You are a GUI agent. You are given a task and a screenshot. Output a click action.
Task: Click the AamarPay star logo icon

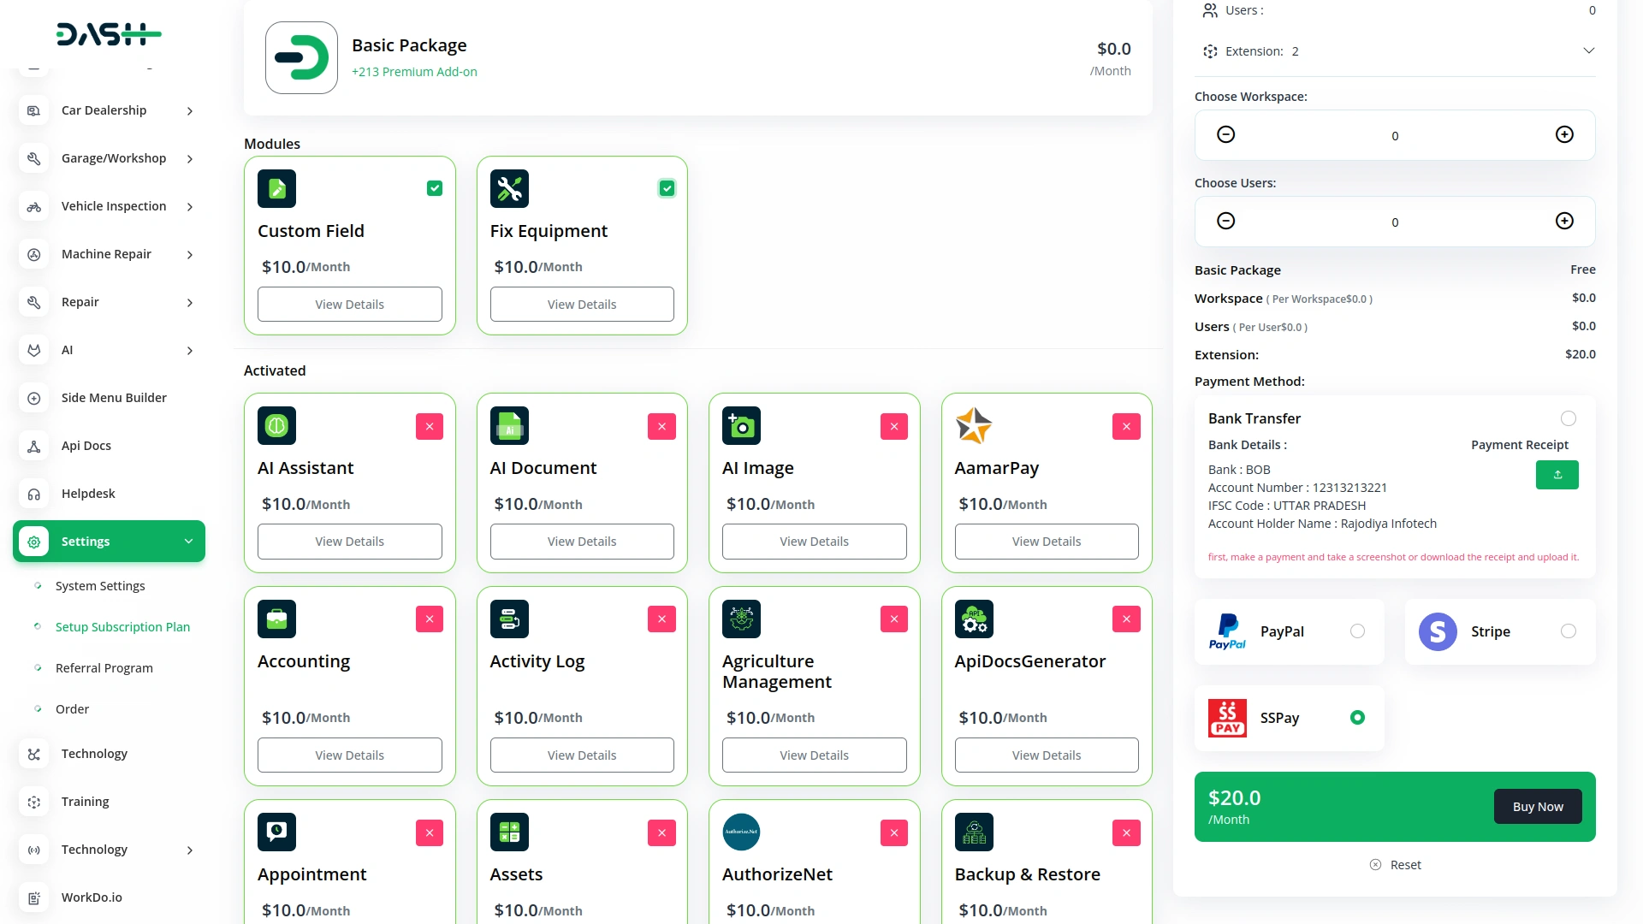[974, 425]
